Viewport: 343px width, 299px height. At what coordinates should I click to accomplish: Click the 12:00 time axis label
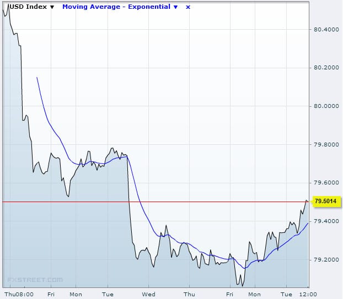(x=308, y=295)
